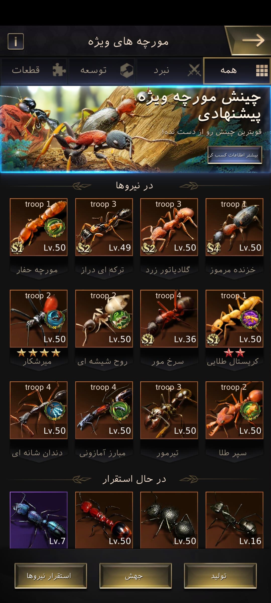Switch to the نبرد battle tab

pyautogui.click(x=169, y=71)
